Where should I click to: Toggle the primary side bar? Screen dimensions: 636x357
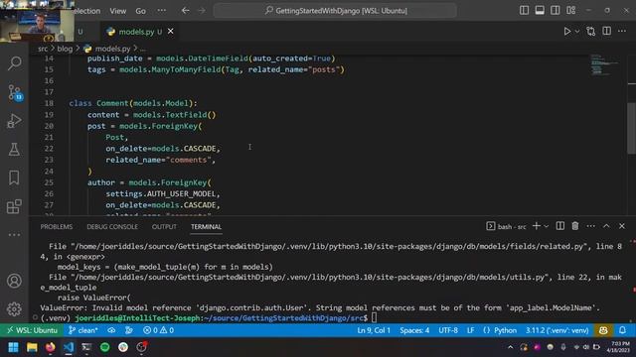[524, 11]
